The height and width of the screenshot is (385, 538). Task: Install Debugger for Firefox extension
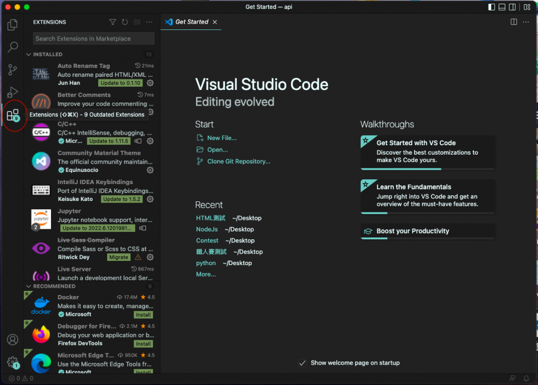coord(143,344)
